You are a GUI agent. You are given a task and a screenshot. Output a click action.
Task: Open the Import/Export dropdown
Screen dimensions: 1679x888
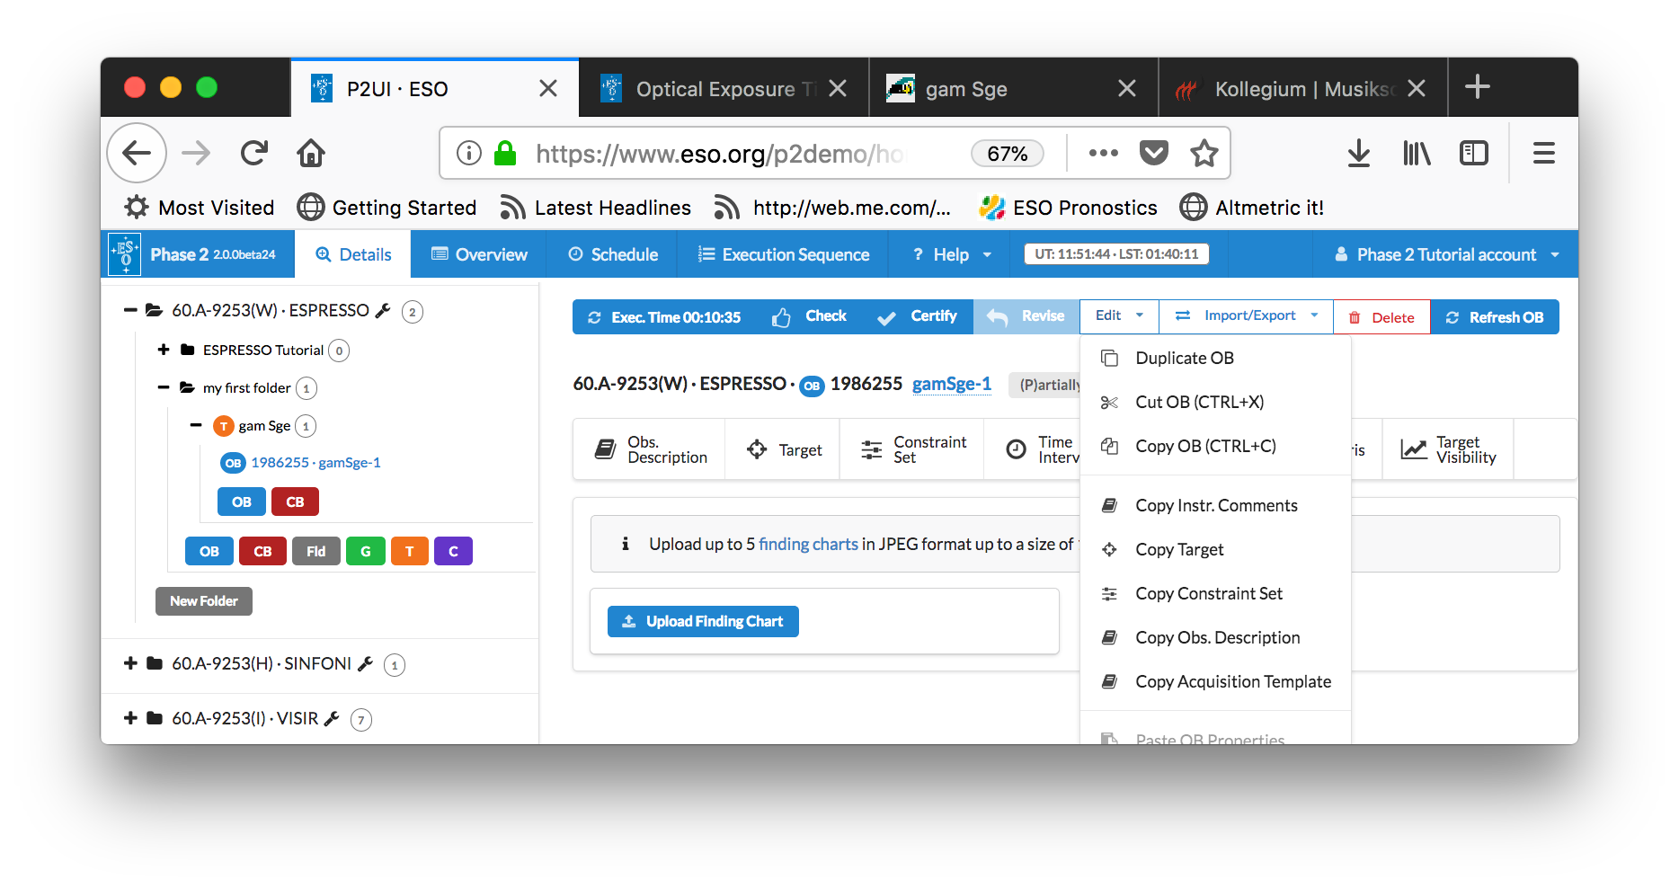coord(1248,316)
